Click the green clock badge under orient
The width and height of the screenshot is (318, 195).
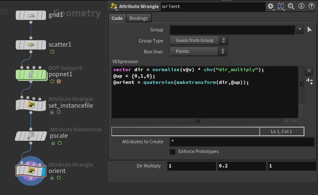click(59, 178)
